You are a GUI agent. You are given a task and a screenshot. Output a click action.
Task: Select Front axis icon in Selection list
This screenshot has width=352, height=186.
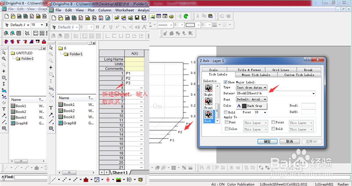tap(208, 102)
